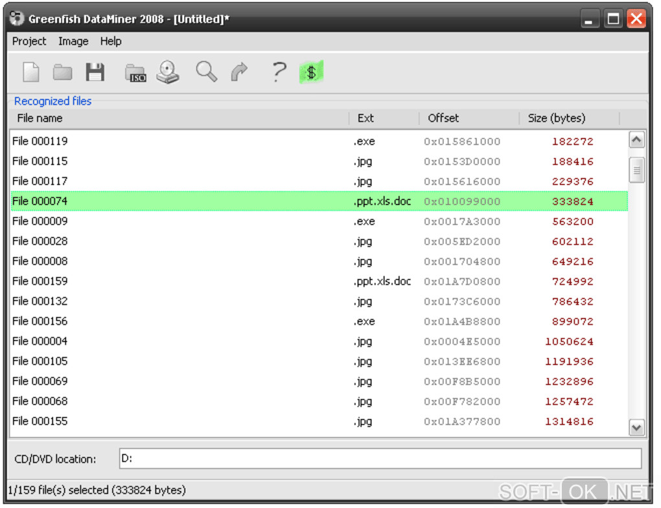
Task: Click size value 899072
Action: [572, 322]
